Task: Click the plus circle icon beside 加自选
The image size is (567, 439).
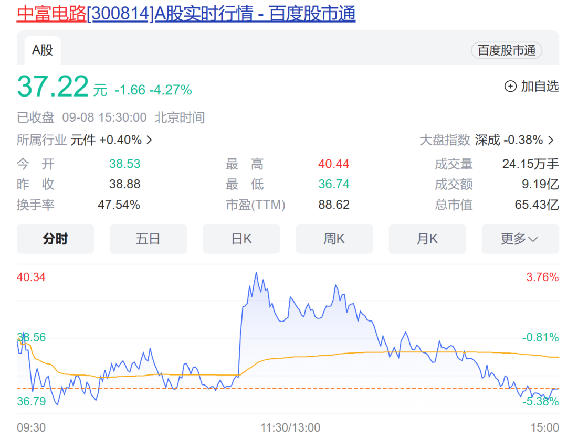Action: click(510, 87)
